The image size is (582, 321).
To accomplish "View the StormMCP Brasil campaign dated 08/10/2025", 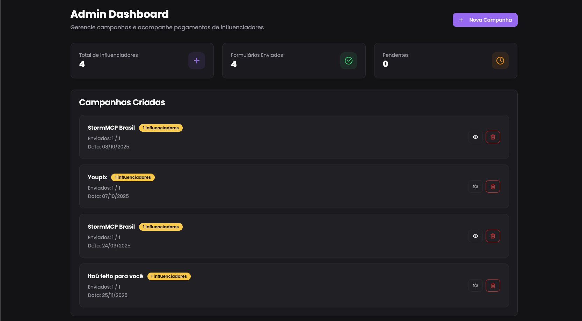I will click(x=475, y=137).
